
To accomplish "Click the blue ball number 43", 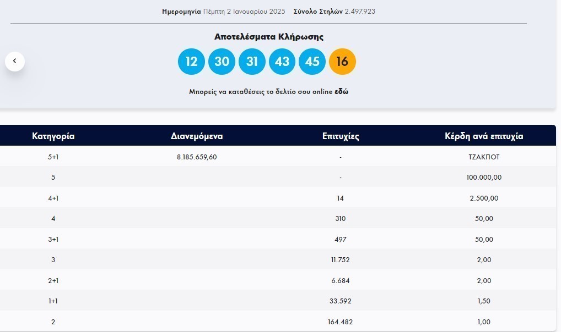I will point(282,62).
